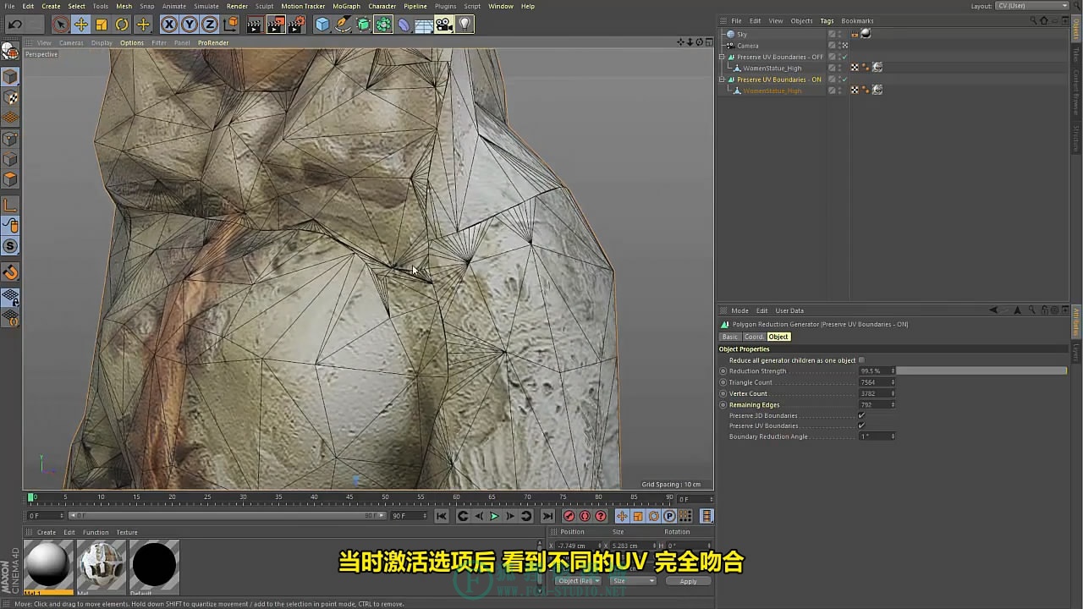The height and width of the screenshot is (609, 1083).
Task: Activate the Scale tool
Action: [x=102, y=25]
